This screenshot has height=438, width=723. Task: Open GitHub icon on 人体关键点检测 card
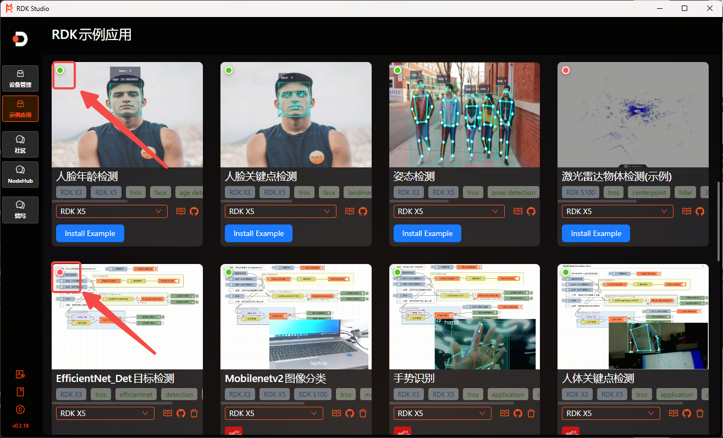pyautogui.click(x=687, y=413)
